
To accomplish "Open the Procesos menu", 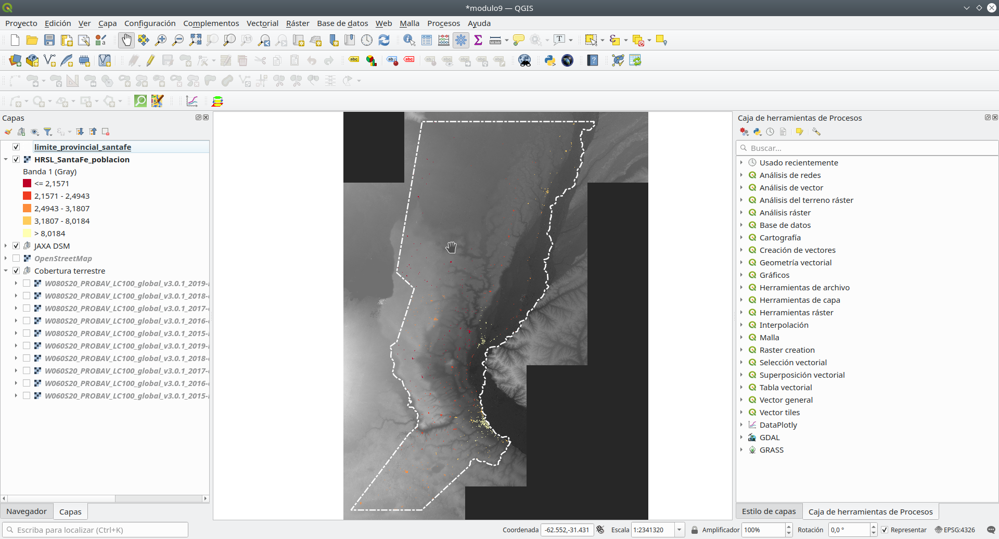I will click(x=443, y=23).
